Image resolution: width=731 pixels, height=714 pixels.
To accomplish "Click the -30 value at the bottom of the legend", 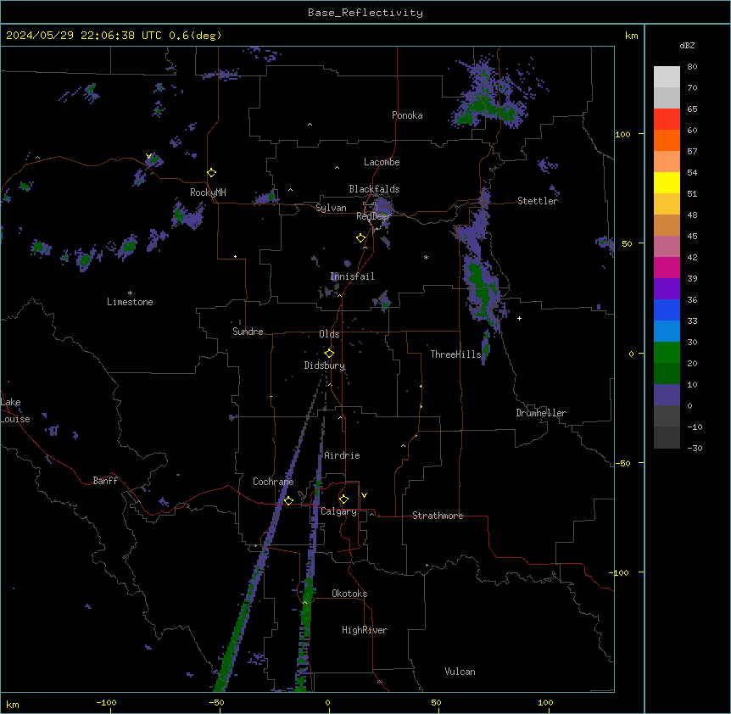I will pyautogui.click(x=695, y=448).
